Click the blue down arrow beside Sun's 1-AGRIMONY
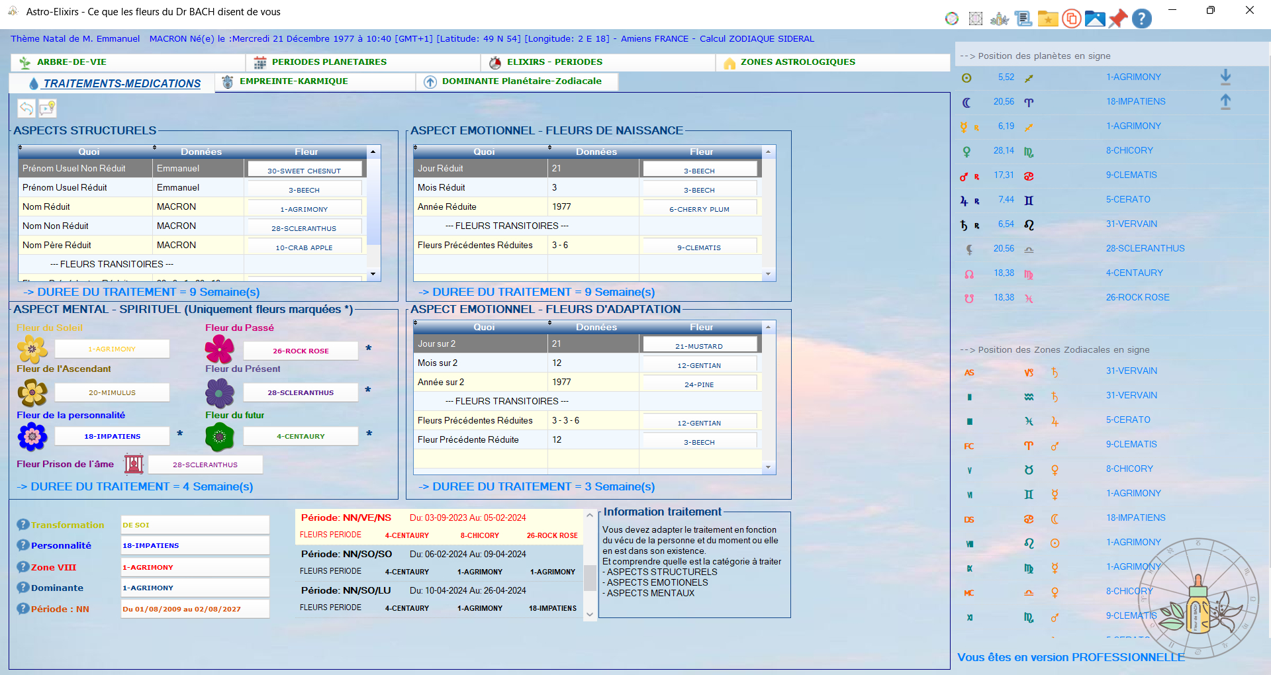This screenshot has height=675, width=1271. (x=1225, y=77)
